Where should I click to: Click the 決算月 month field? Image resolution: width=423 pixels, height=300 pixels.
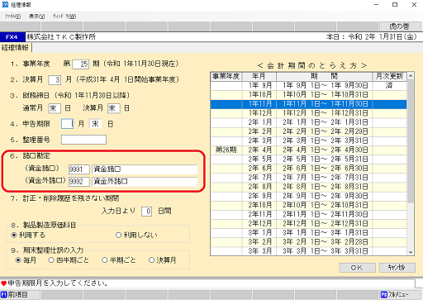pos(55,80)
